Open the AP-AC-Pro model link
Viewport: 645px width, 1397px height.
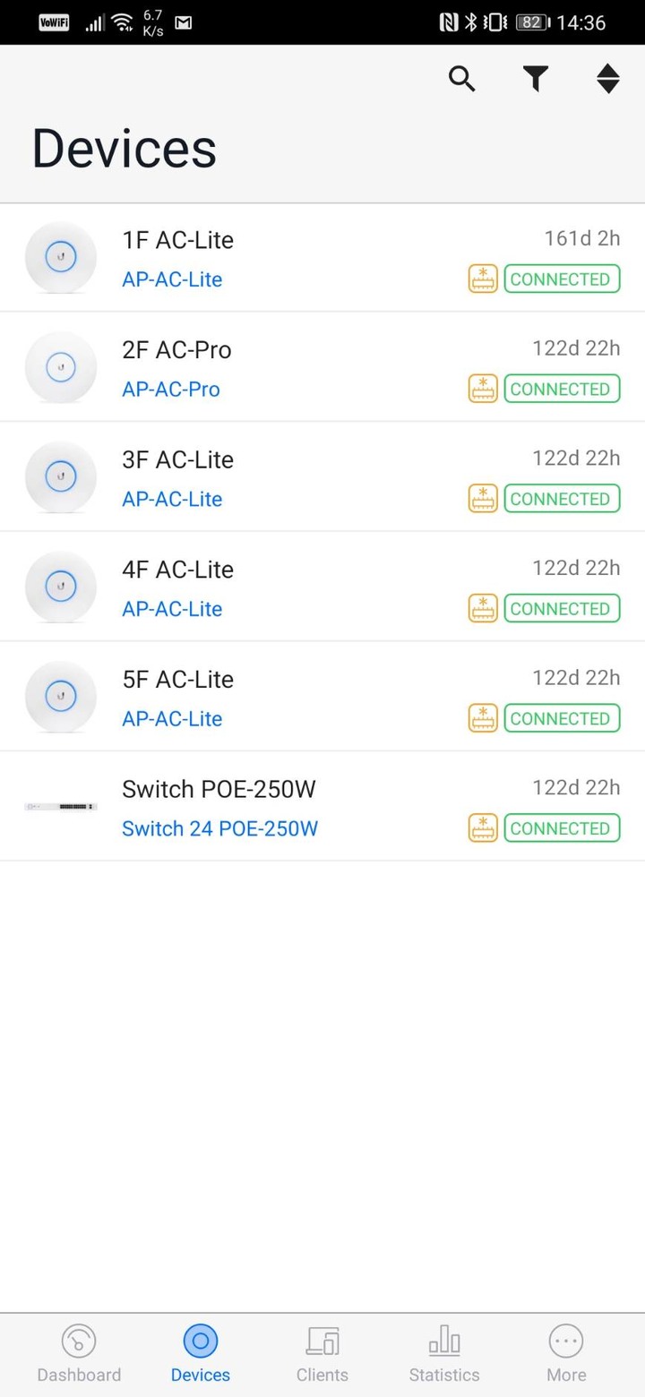(171, 390)
